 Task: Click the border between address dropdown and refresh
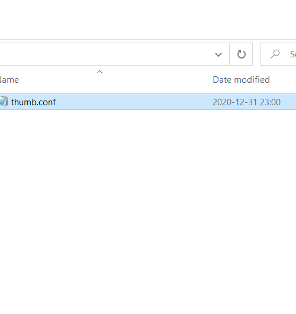tap(230, 54)
